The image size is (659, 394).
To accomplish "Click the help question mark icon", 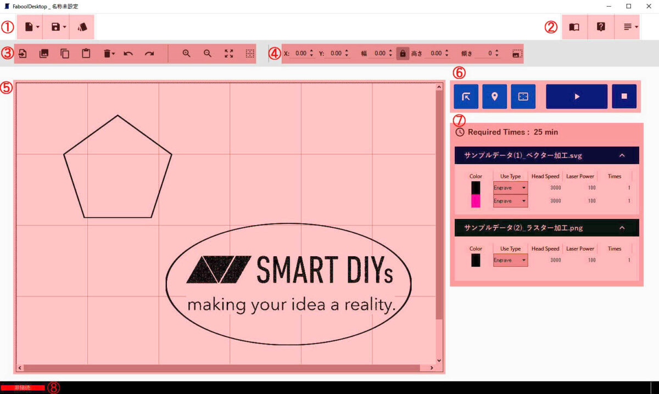I will point(601,27).
